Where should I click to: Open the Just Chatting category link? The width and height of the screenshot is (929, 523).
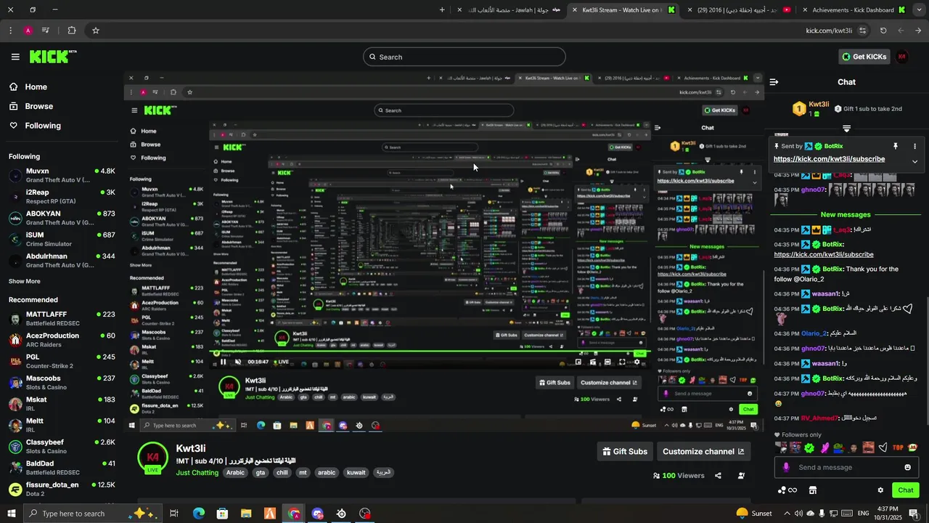pyautogui.click(x=197, y=473)
